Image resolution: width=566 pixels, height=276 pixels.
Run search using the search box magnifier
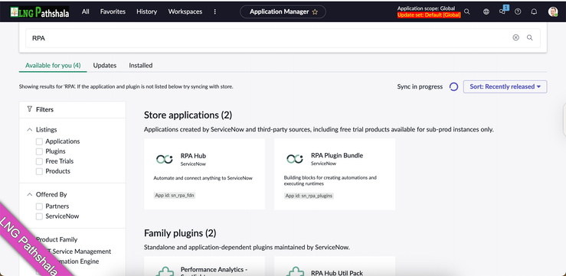coord(529,37)
